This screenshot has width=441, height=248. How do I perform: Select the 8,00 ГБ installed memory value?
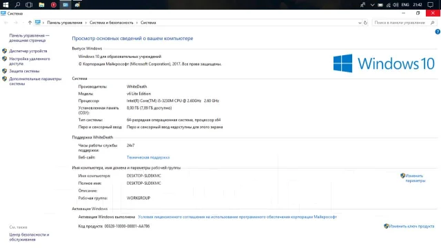[149, 108]
